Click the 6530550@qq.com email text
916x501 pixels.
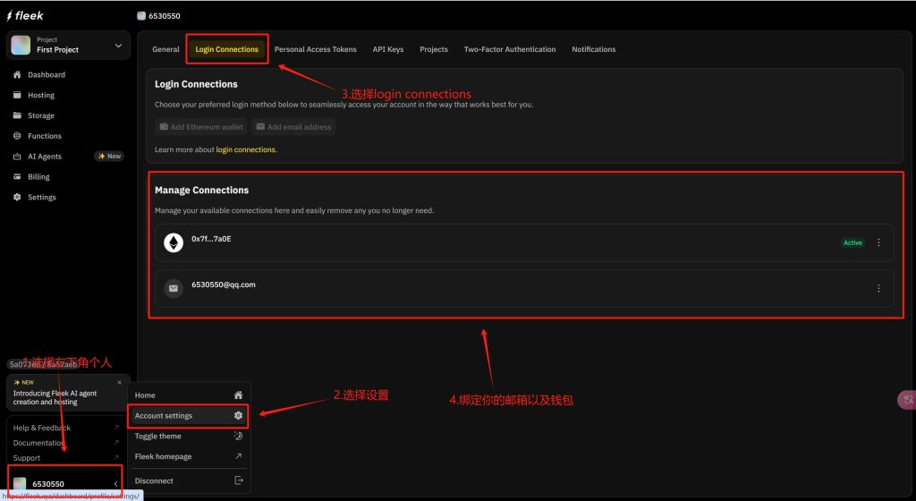223,285
